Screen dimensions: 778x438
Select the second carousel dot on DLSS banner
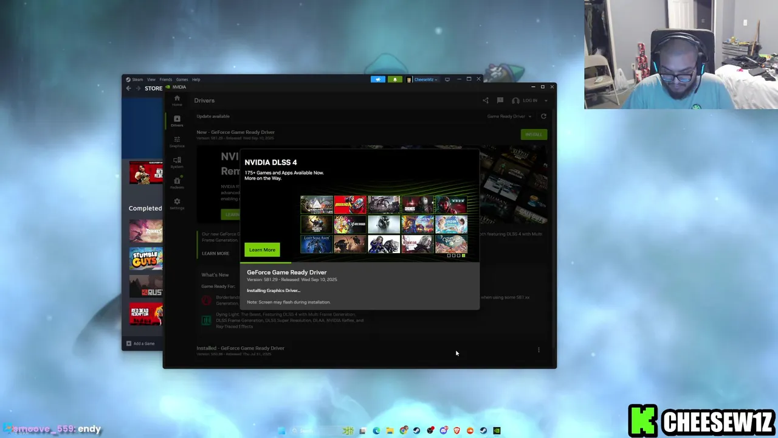[453, 255]
